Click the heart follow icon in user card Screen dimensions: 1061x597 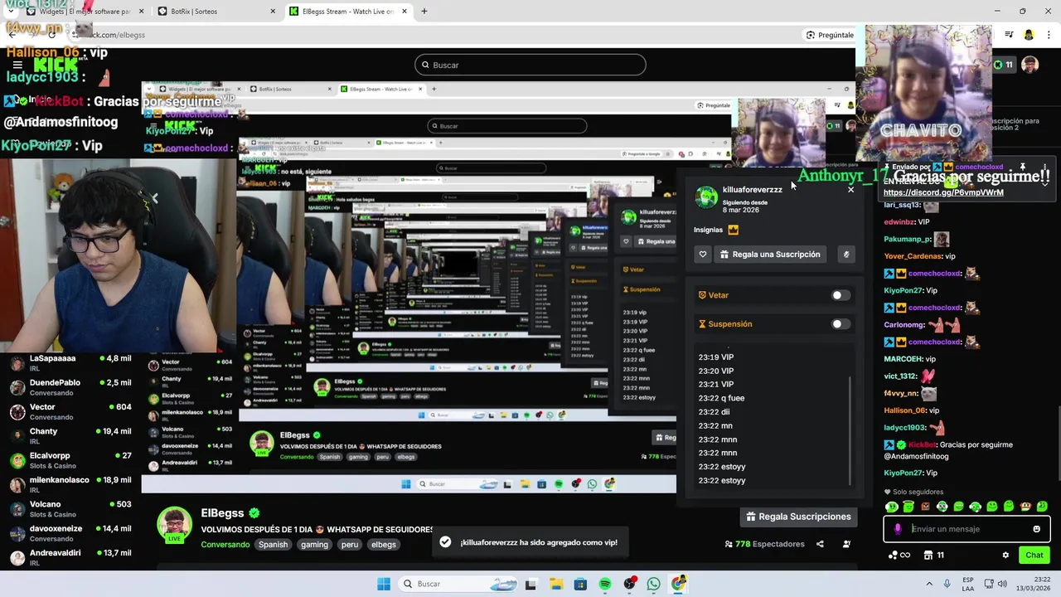coord(703,255)
